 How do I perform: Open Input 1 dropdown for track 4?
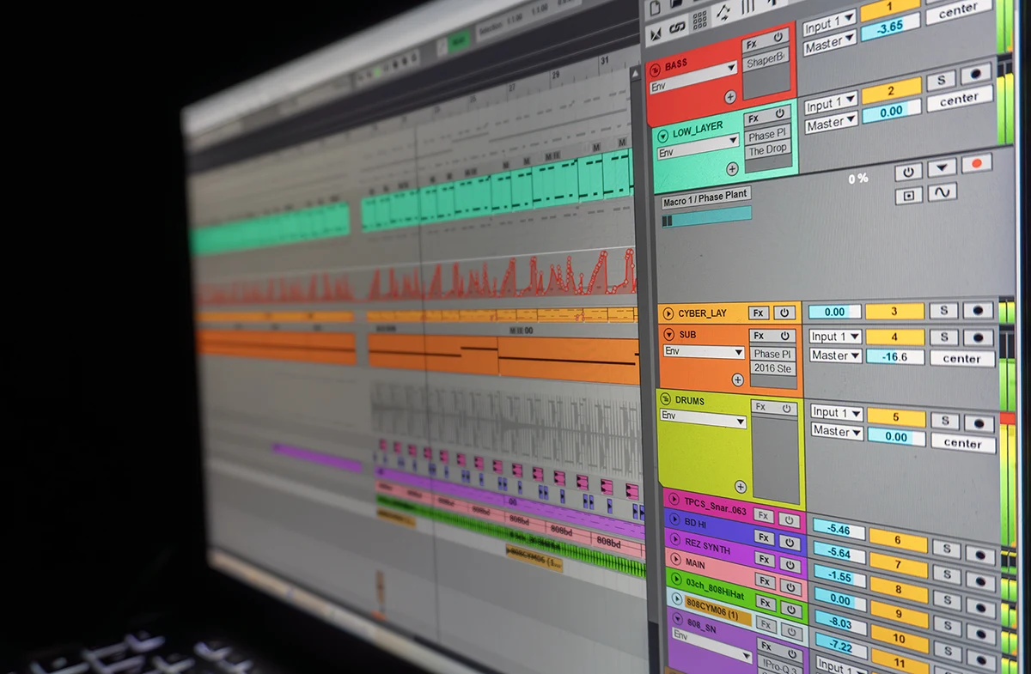tap(835, 337)
